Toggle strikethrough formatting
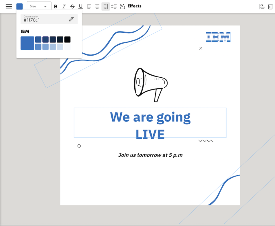 coord(72,6)
